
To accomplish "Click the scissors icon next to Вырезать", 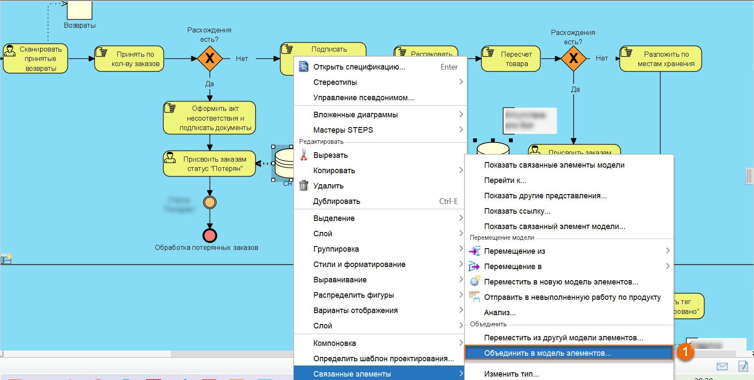I will [304, 155].
